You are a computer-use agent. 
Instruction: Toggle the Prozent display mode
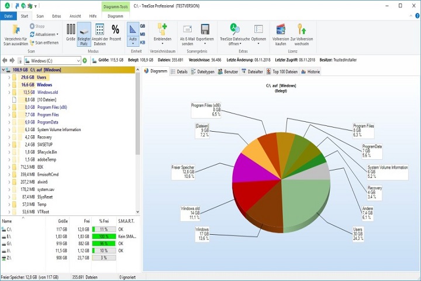[x=115, y=29]
